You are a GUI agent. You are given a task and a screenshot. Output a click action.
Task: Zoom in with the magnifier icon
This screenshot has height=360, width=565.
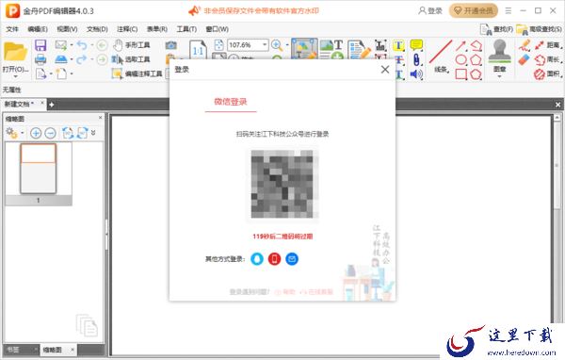pos(277,45)
